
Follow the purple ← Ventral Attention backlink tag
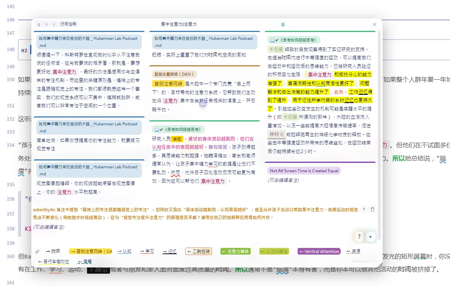(x=319, y=251)
